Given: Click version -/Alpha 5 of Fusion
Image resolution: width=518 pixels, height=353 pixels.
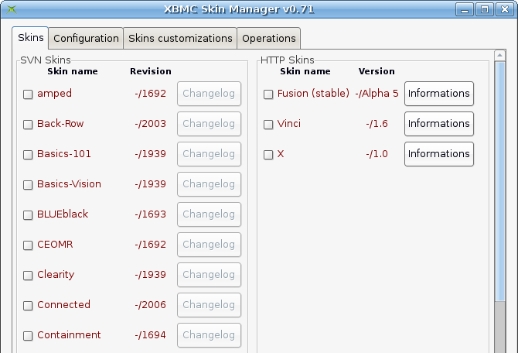Looking at the screenshot, I should coord(377,94).
